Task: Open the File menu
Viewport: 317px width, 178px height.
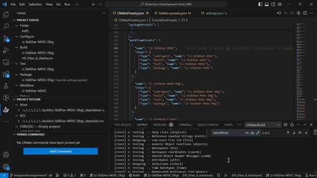Action: click(x=13, y=4)
